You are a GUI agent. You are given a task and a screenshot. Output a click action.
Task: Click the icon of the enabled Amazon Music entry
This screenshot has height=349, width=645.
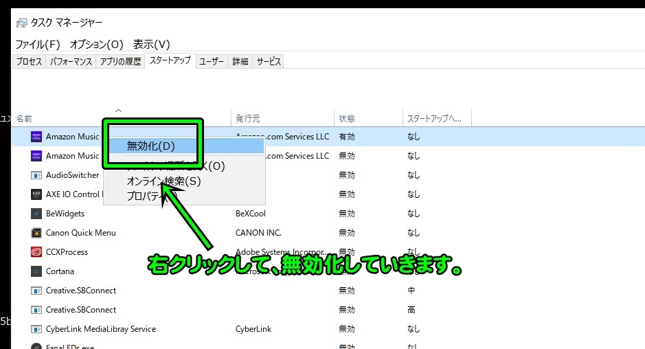point(36,137)
